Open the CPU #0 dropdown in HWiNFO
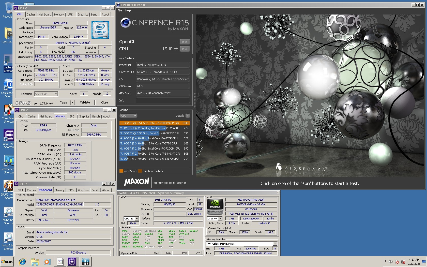This screenshot has width=427, height=267. click(x=131, y=218)
